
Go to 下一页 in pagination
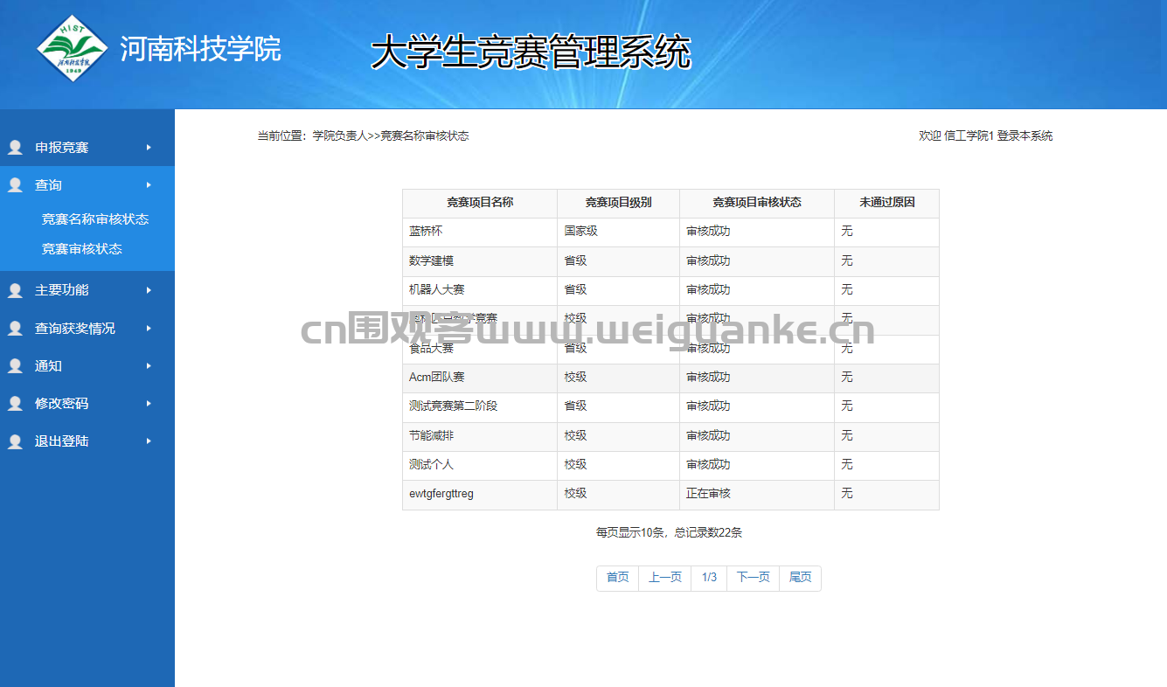[x=754, y=578]
